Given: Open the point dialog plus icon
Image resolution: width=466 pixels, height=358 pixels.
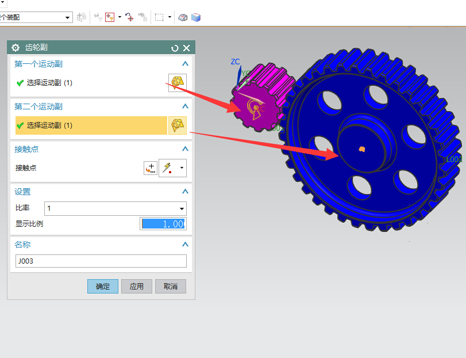Looking at the screenshot, I should [151, 168].
